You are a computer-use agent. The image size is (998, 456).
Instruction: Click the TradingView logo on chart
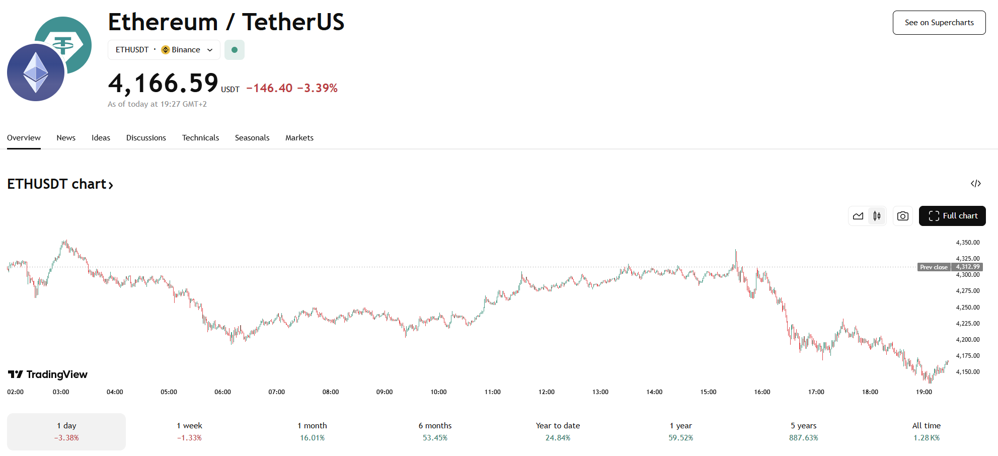(x=48, y=374)
